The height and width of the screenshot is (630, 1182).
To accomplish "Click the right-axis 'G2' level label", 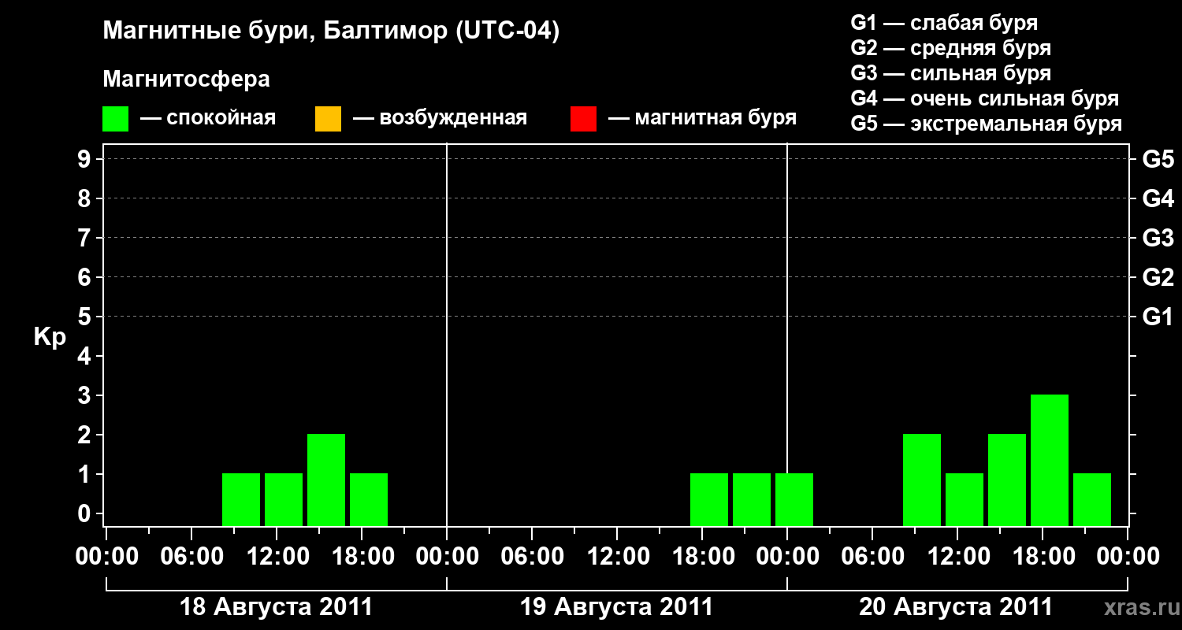I will pyautogui.click(x=1158, y=277).
